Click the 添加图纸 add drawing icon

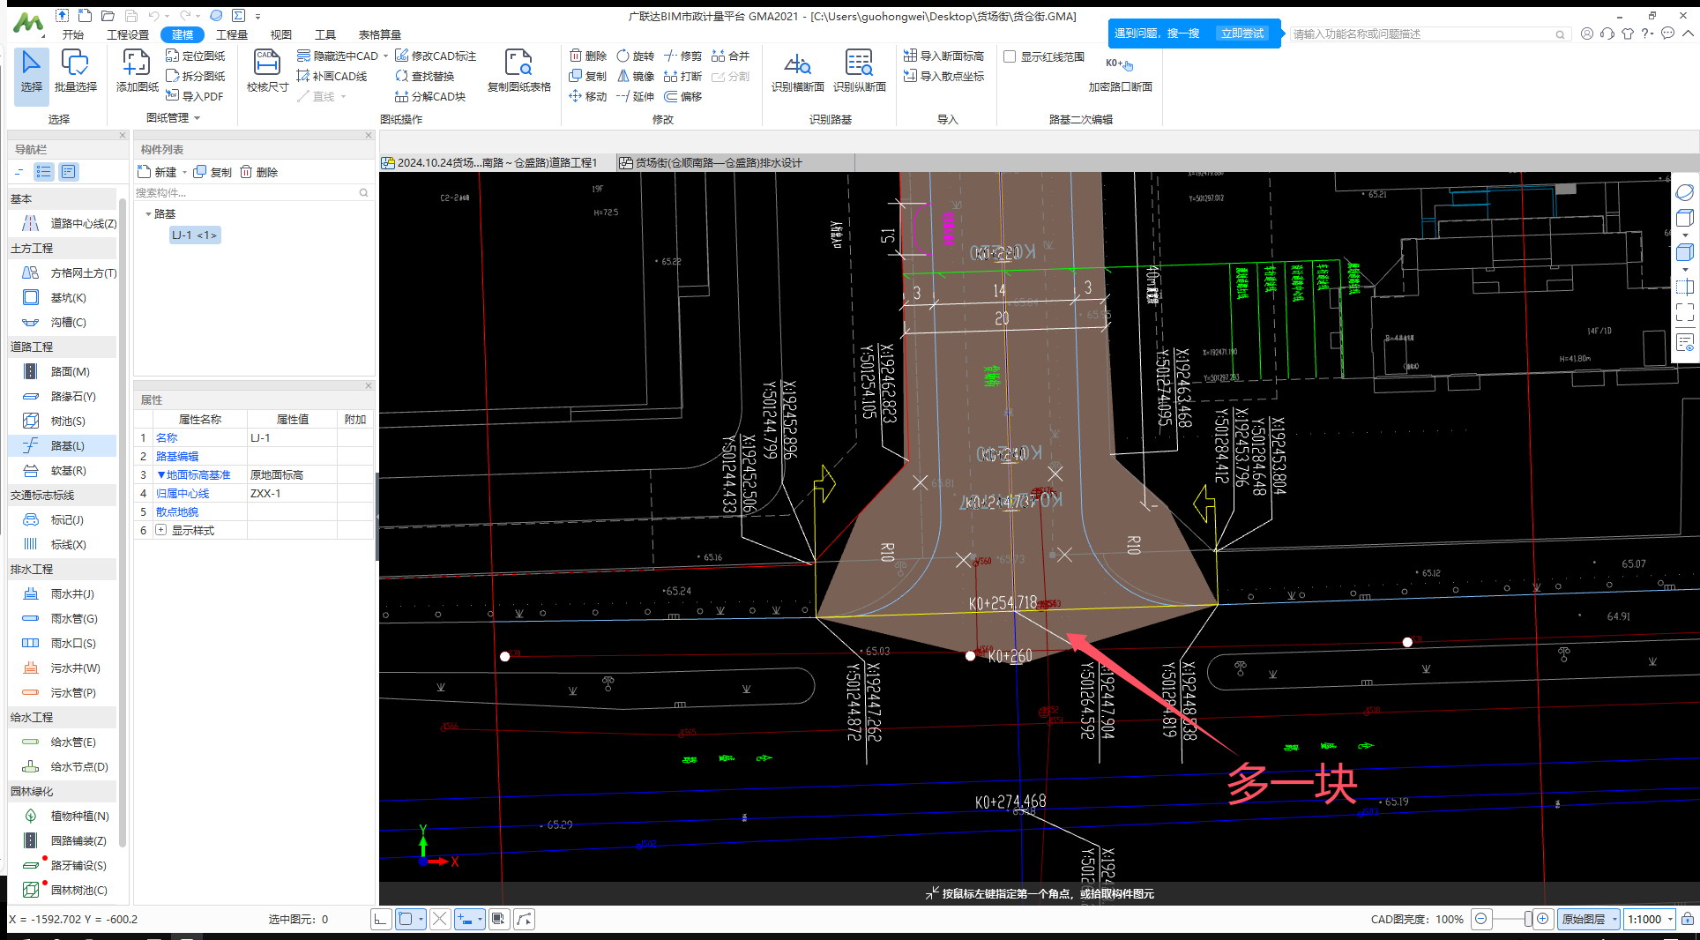(x=137, y=72)
